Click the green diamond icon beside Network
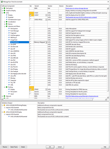The image size is (110, 149). pos(4,96)
